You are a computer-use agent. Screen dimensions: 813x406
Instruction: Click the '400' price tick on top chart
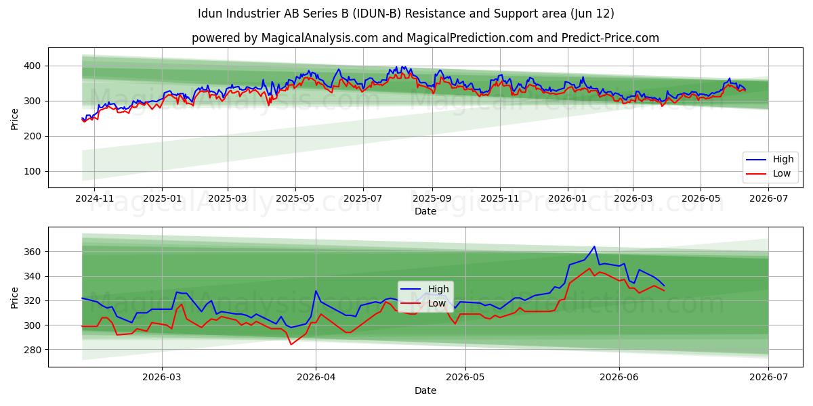[x=34, y=66]
